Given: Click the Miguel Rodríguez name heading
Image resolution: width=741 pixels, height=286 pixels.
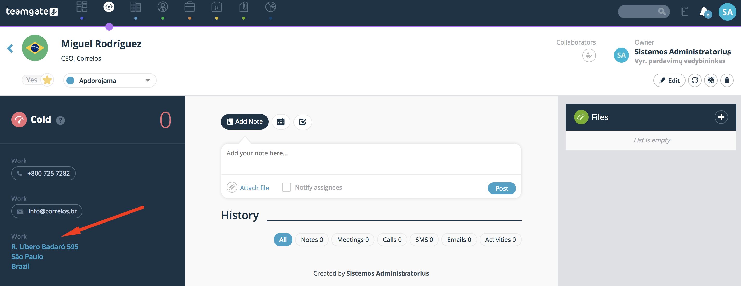Looking at the screenshot, I should [101, 44].
